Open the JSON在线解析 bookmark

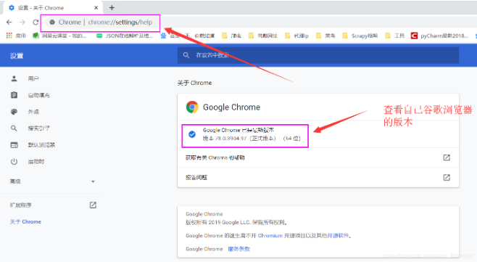coord(125,36)
